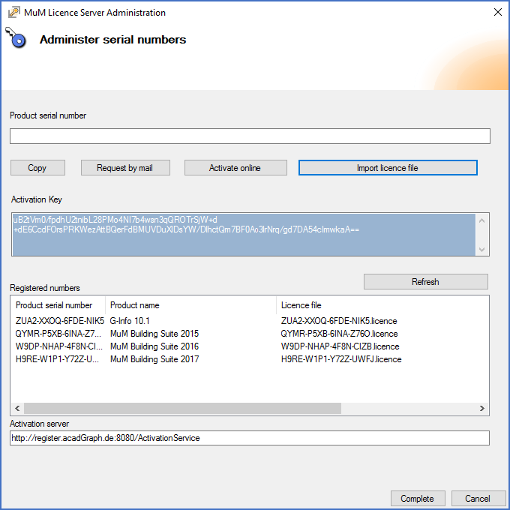This screenshot has width=510, height=510.
Task: Edit the Activation server URL field
Action: pos(250,438)
